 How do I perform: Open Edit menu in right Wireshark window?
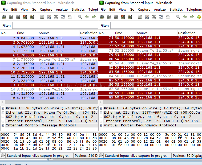point(112,10)
